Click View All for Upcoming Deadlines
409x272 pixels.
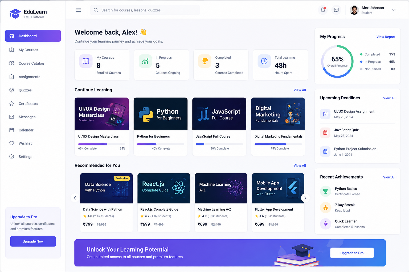pyautogui.click(x=389, y=98)
